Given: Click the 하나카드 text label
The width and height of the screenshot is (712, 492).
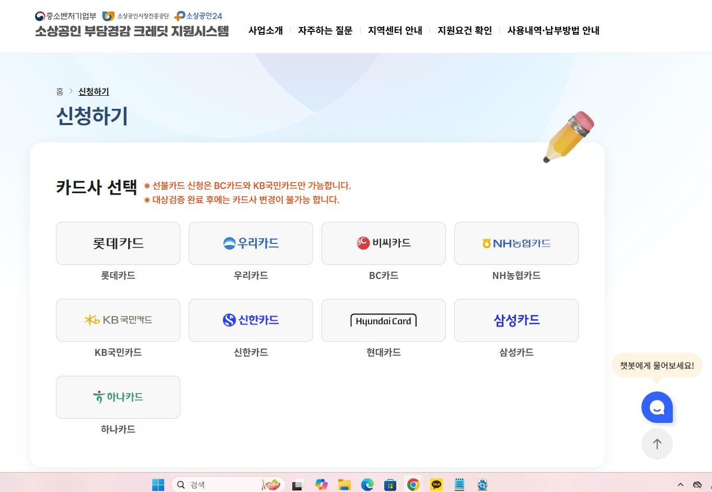Looking at the screenshot, I should (118, 429).
